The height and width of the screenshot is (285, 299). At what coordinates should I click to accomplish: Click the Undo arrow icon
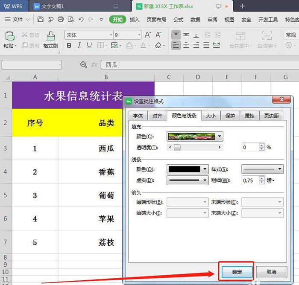pos(81,20)
